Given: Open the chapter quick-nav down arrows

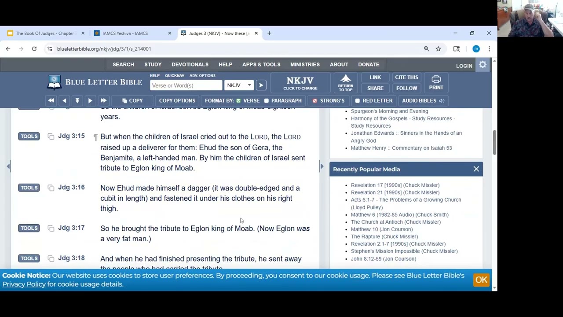Looking at the screenshot, I should (77, 100).
